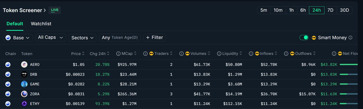Click the DRB token sunglasses icon

pyautogui.click(x=24, y=74)
